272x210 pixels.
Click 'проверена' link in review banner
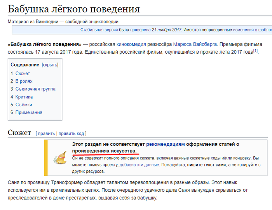click(140, 30)
